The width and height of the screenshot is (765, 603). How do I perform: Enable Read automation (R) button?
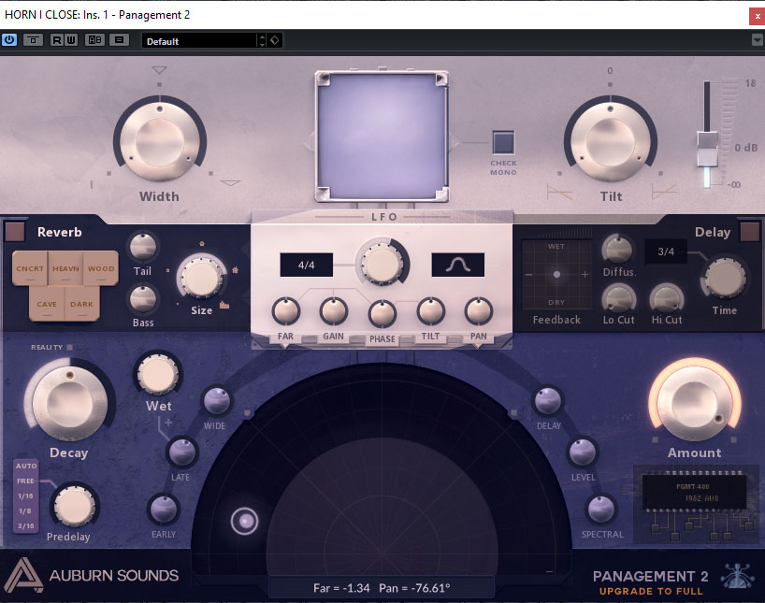tap(57, 40)
